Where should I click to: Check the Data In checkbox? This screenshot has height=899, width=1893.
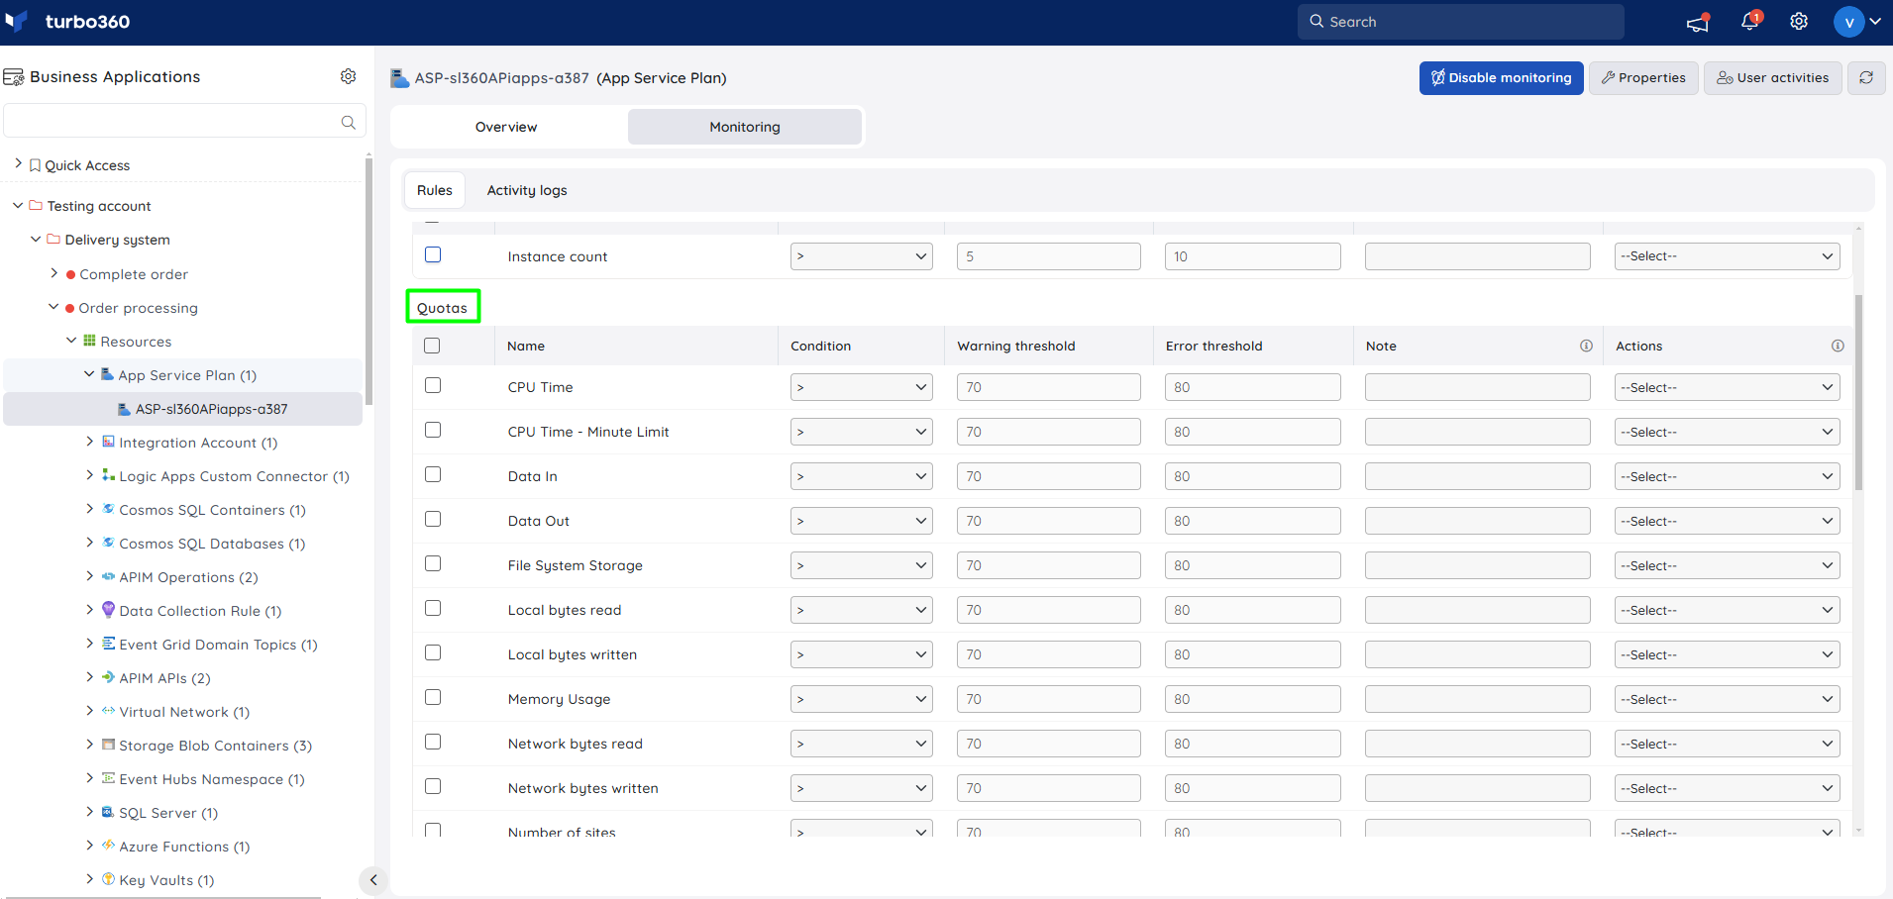[x=433, y=474]
